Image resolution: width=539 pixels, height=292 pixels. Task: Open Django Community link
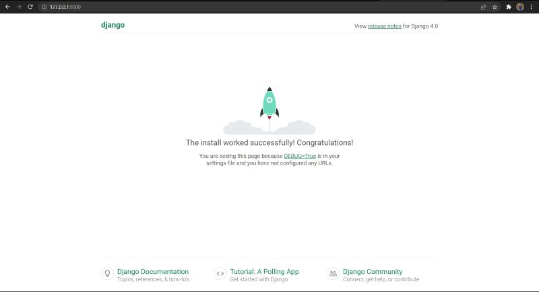[x=373, y=272]
